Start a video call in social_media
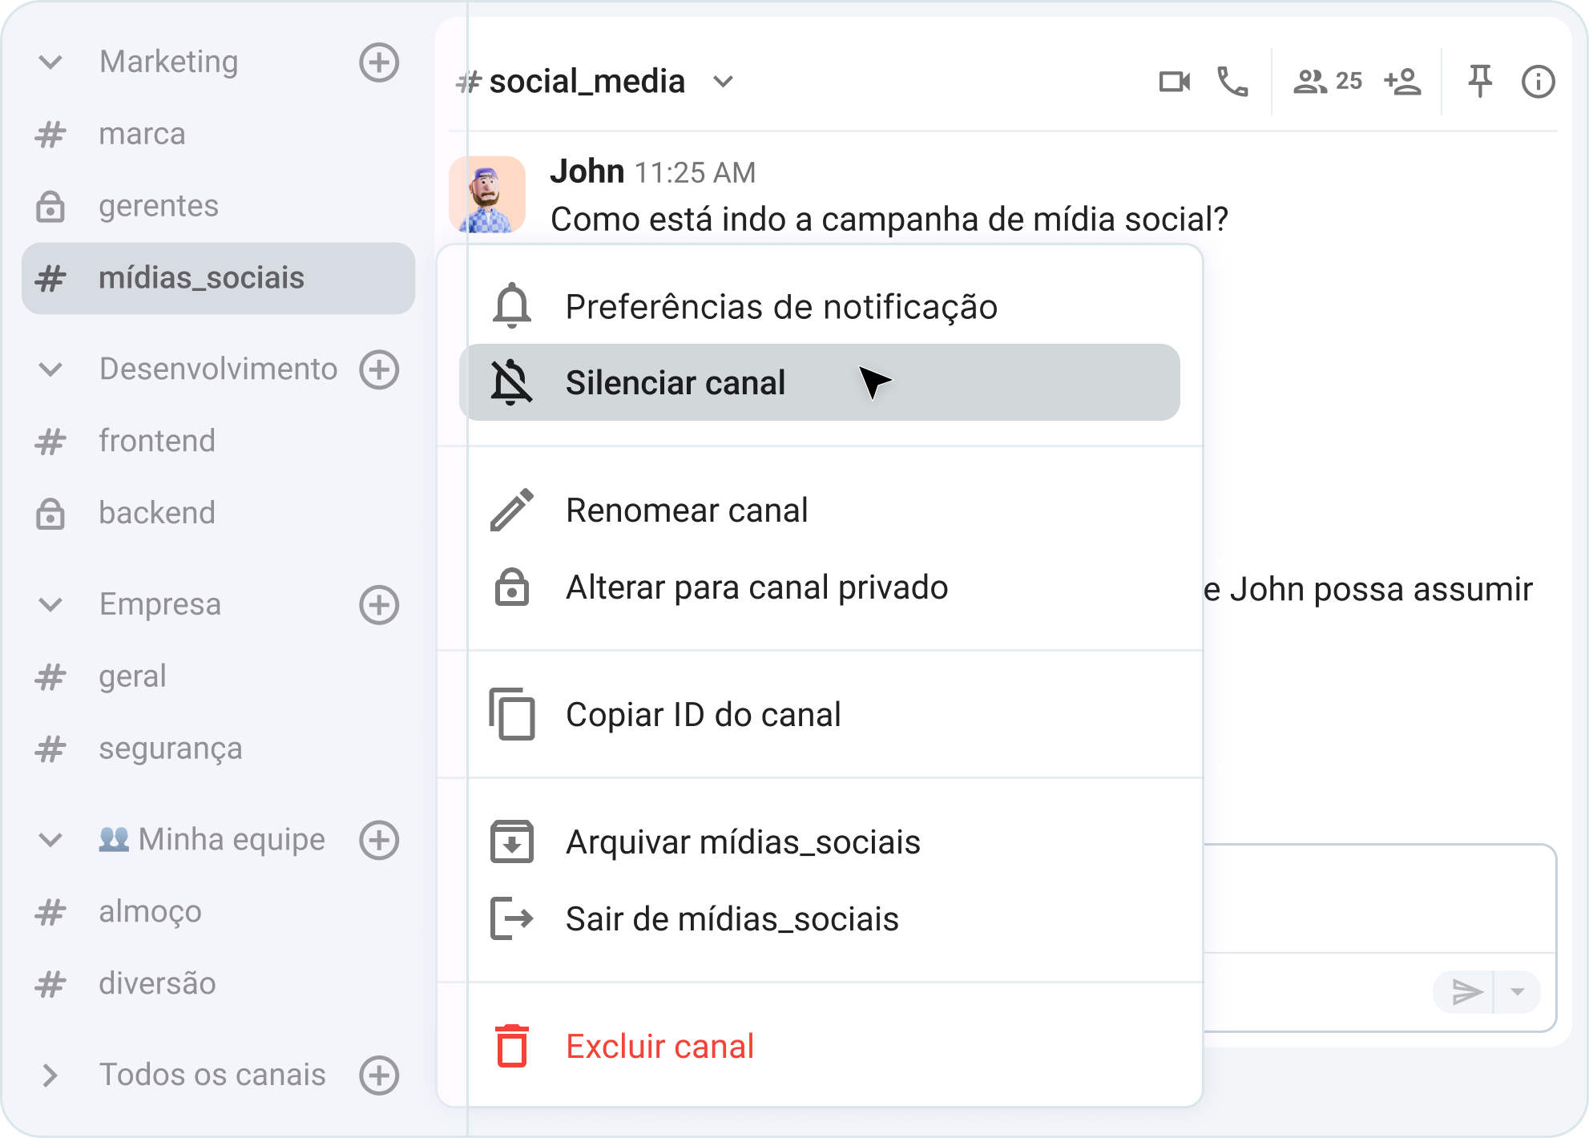Image resolution: width=1589 pixels, height=1138 pixels. click(1175, 82)
